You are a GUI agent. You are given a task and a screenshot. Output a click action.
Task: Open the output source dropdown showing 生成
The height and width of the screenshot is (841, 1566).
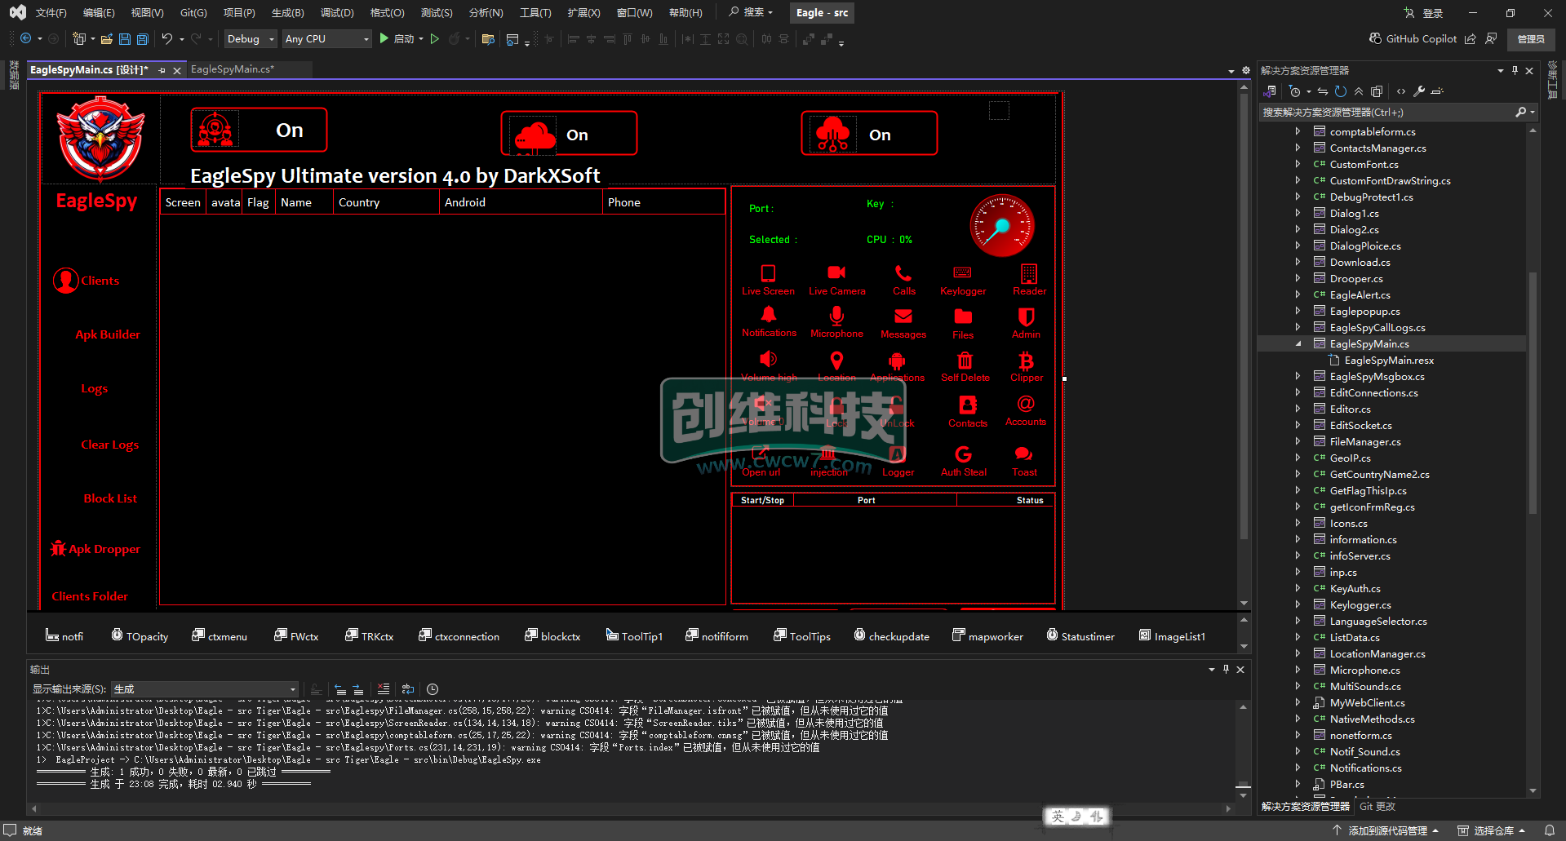pyautogui.click(x=205, y=689)
